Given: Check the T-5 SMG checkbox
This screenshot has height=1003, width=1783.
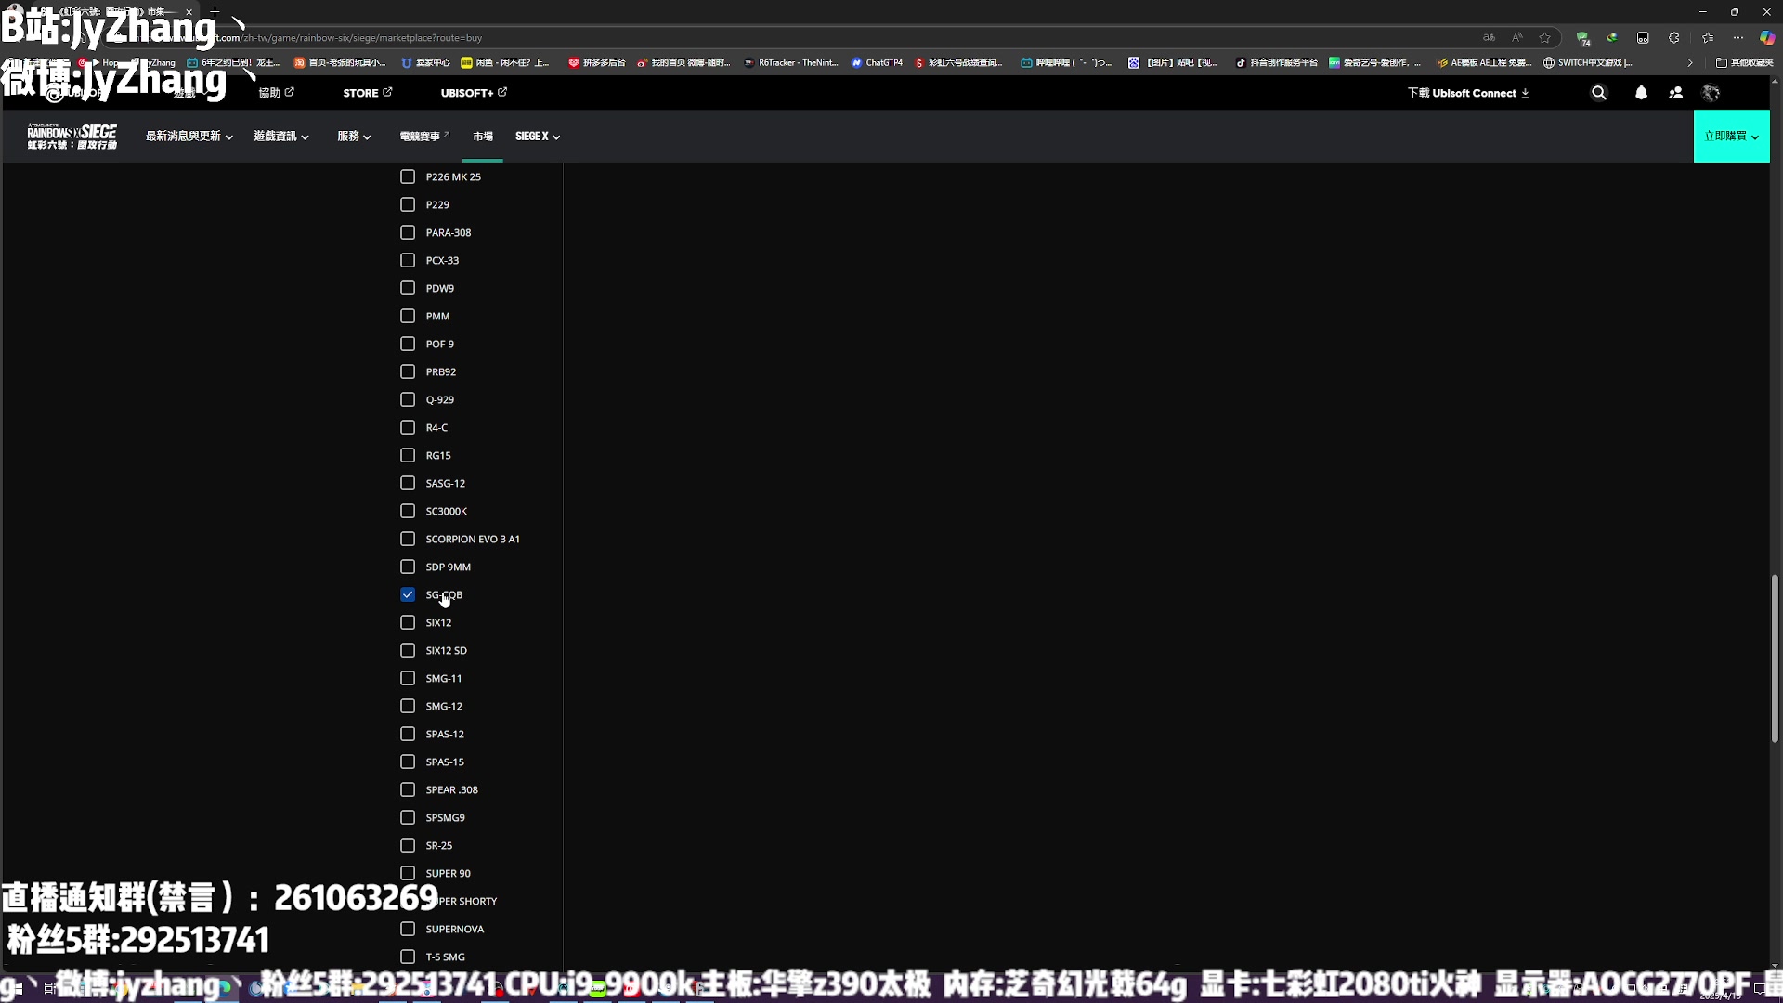Looking at the screenshot, I should [407, 957].
